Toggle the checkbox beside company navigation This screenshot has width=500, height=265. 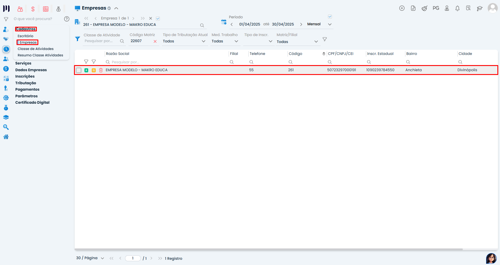click(x=158, y=19)
